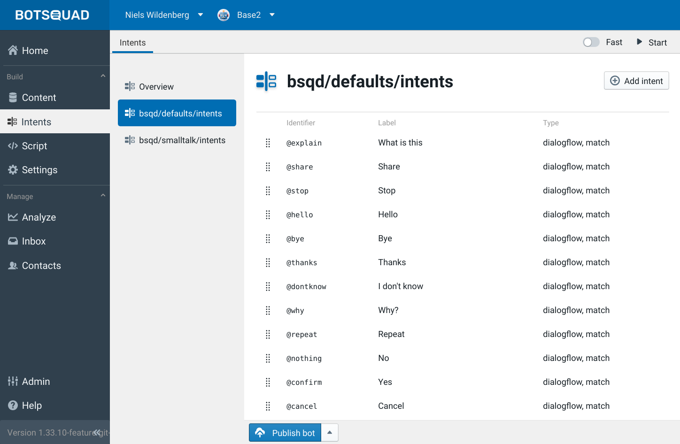This screenshot has width=680, height=444.
Task: Open the @cancel intent row
Action: coord(391,406)
